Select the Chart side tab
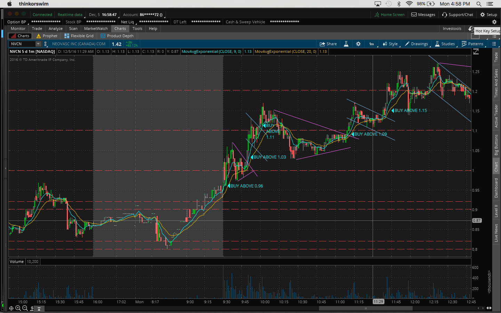 [496, 167]
